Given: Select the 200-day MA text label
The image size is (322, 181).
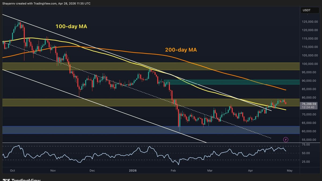Looking at the screenshot, I should 181,50.
